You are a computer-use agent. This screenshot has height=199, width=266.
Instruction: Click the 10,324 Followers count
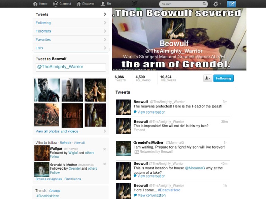[x=168, y=78]
